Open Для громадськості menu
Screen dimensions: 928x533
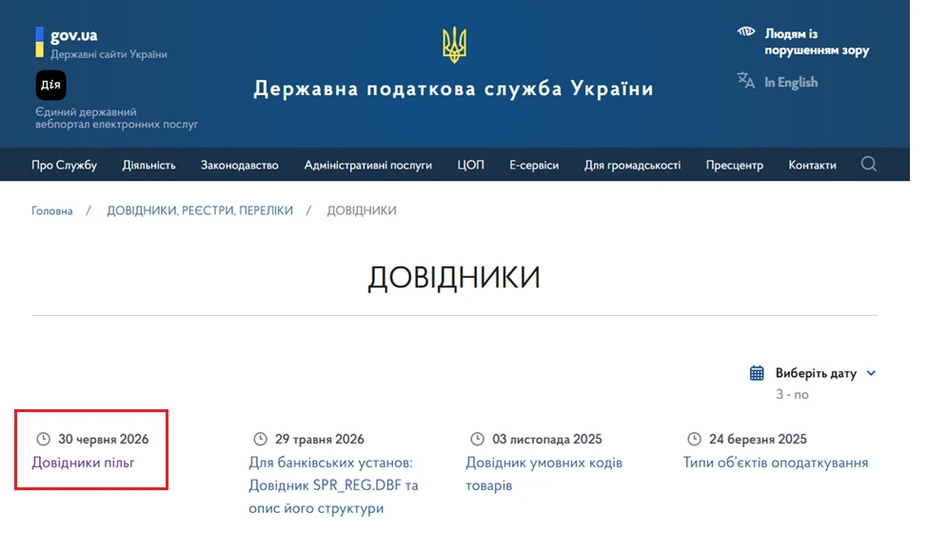632,165
